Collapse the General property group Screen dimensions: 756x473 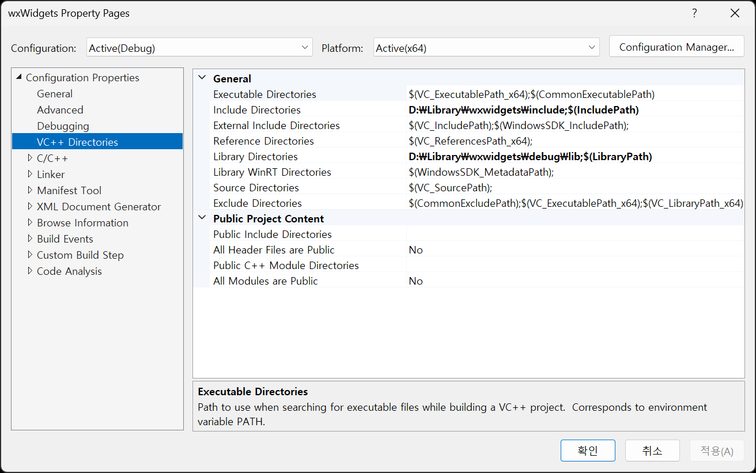pyautogui.click(x=202, y=78)
